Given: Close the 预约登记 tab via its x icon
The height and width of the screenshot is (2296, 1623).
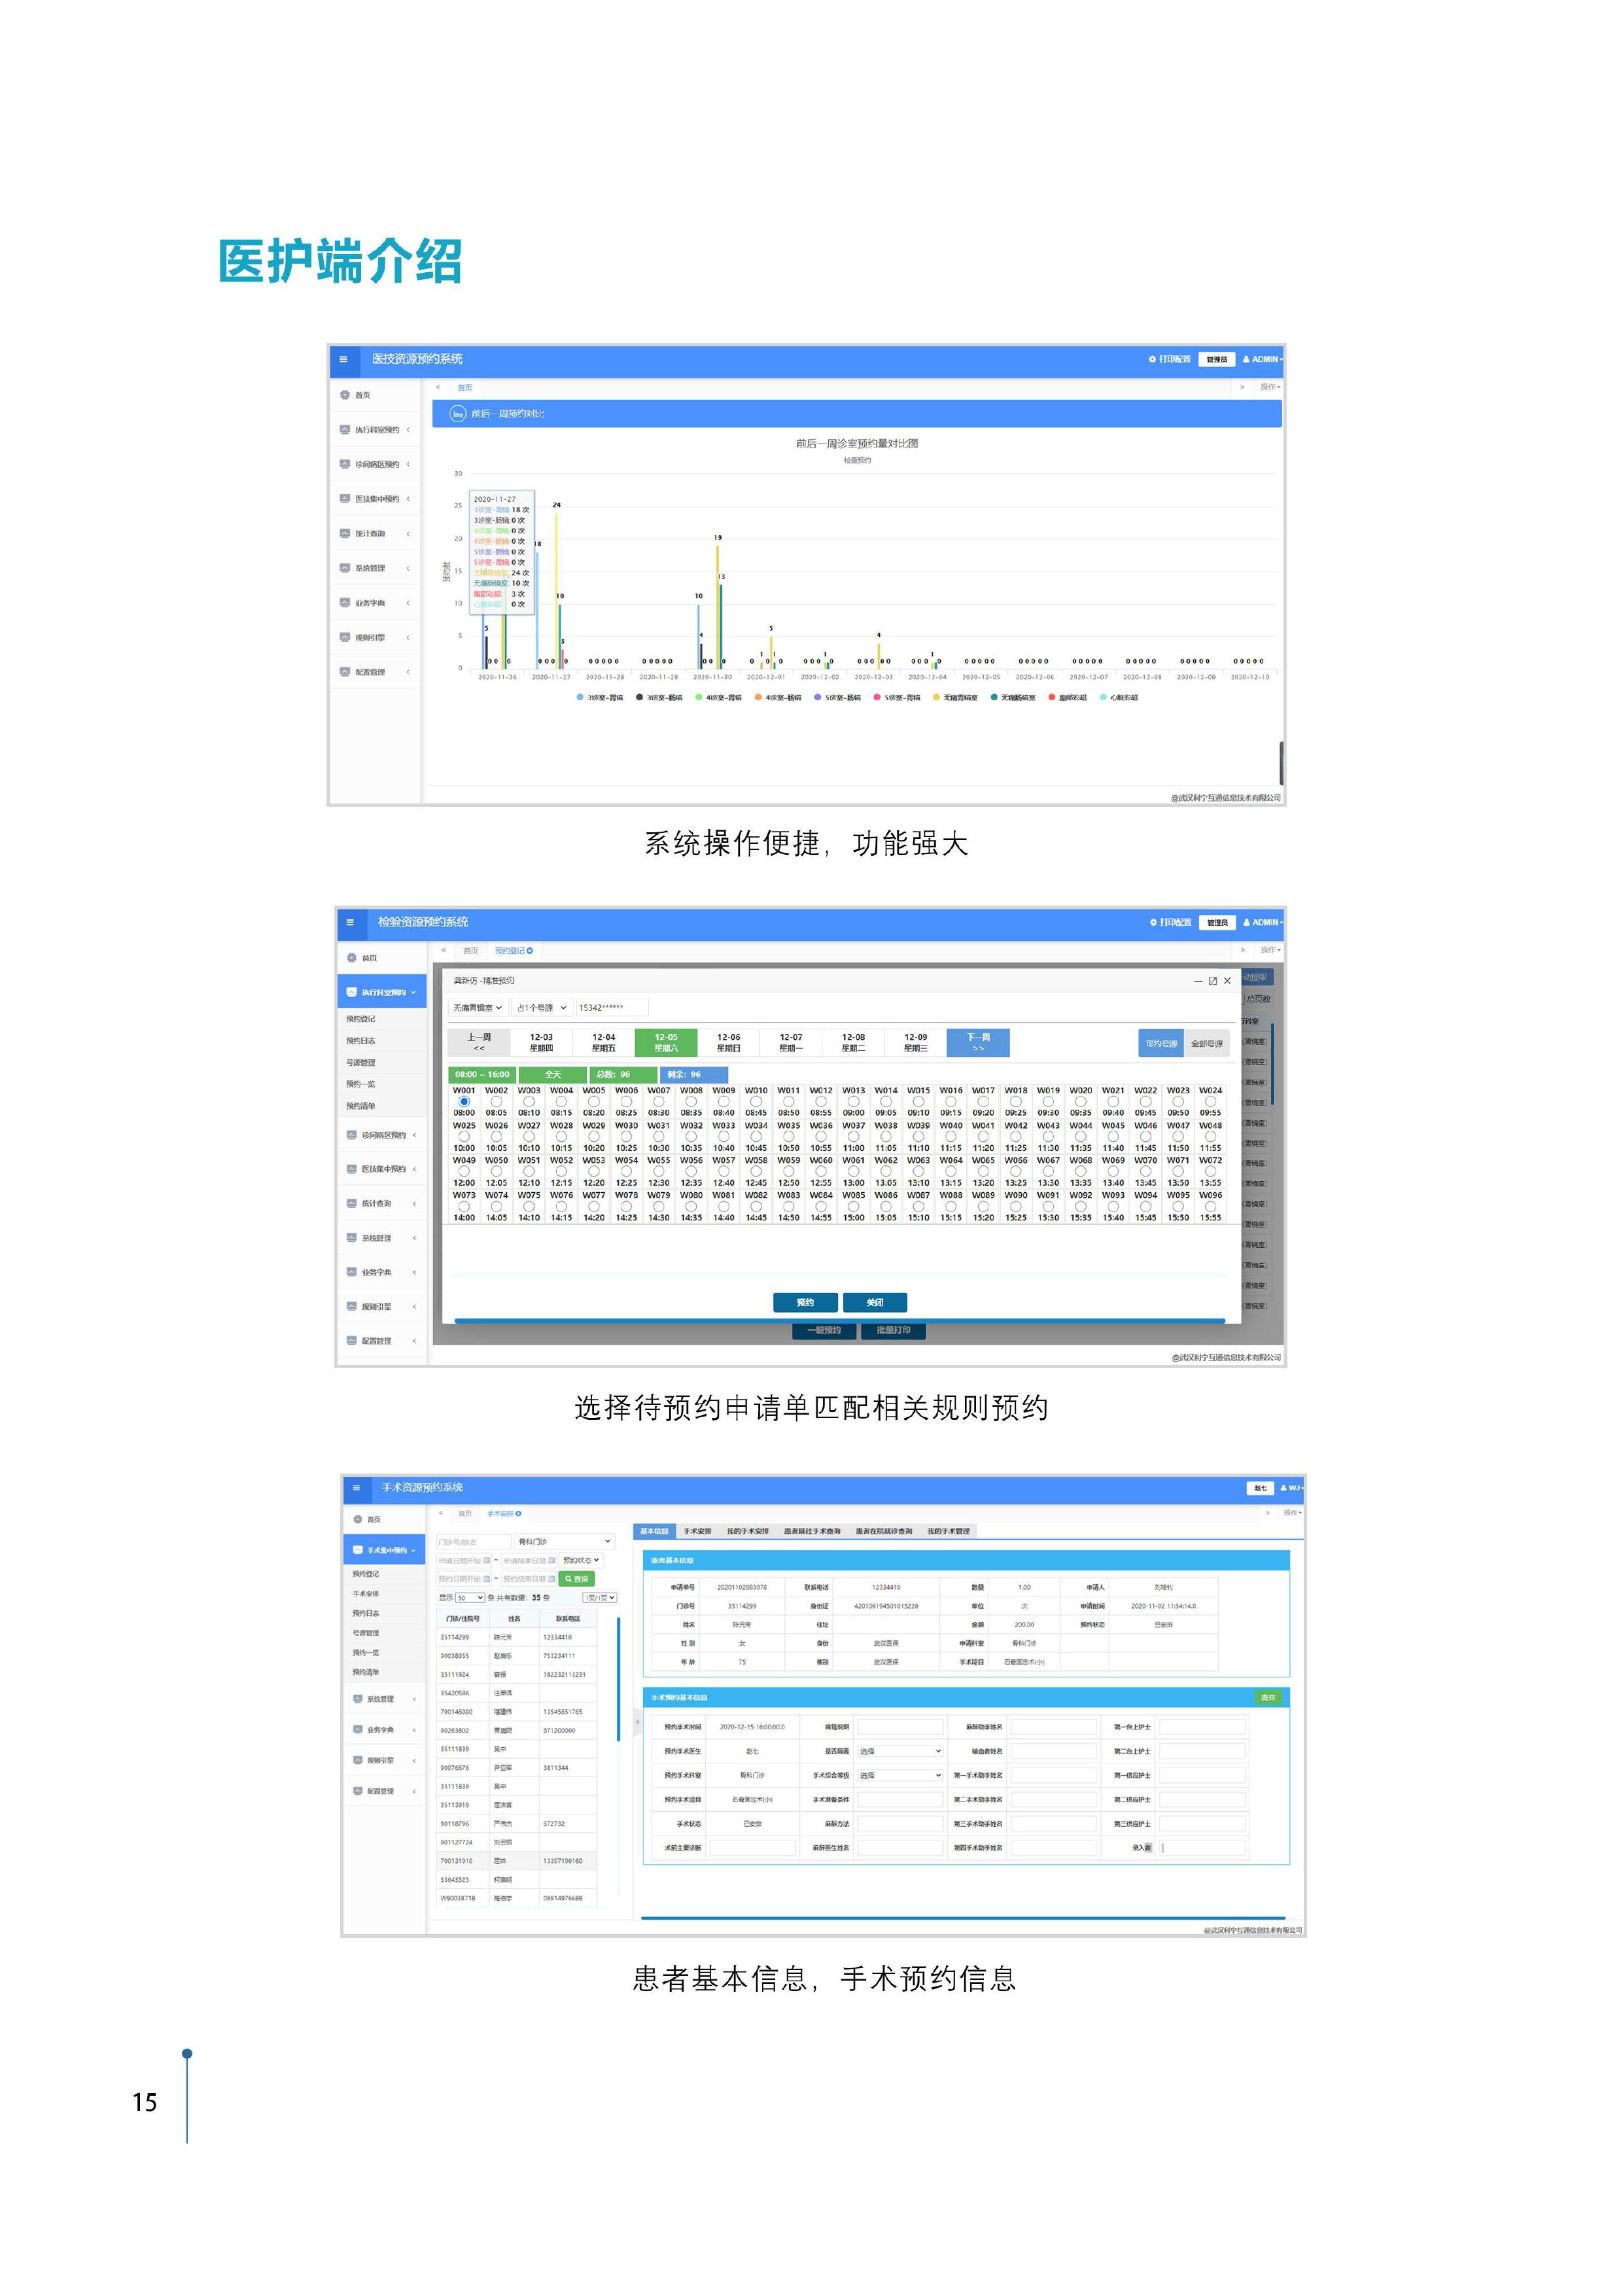Looking at the screenshot, I should point(530,951).
